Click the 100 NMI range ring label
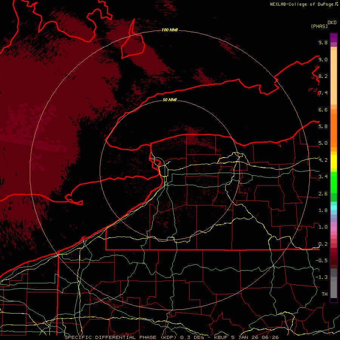 (x=170, y=30)
